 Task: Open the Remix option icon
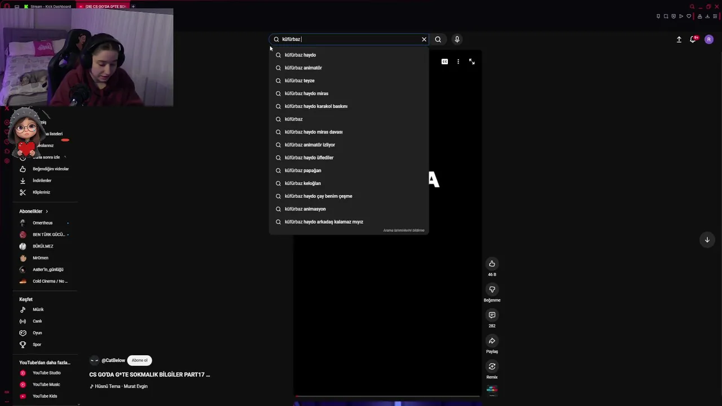pyautogui.click(x=492, y=367)
